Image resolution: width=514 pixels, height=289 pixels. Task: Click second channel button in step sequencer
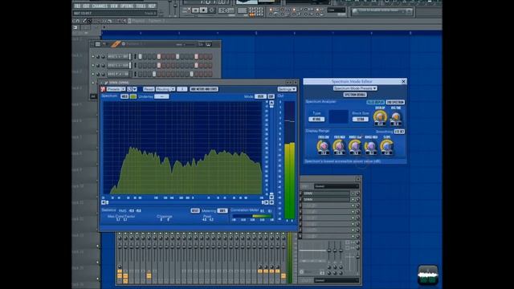tap(118, 65)
